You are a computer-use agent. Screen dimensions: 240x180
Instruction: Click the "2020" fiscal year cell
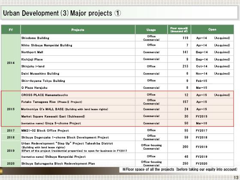point(11,163)
